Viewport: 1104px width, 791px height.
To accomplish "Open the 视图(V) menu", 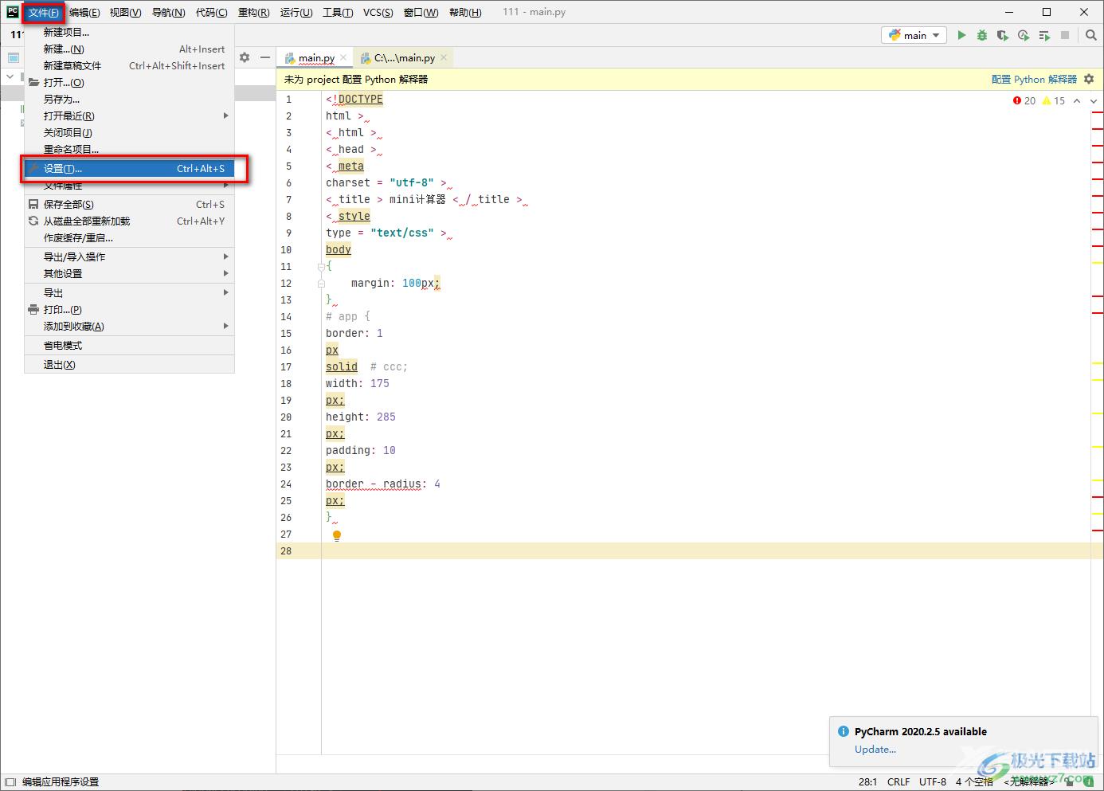I will coord(125,12).
